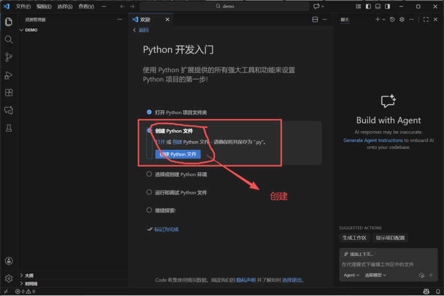
Task: Open the Search view icon
Action: pyautogui.click(x=9, y=39)
